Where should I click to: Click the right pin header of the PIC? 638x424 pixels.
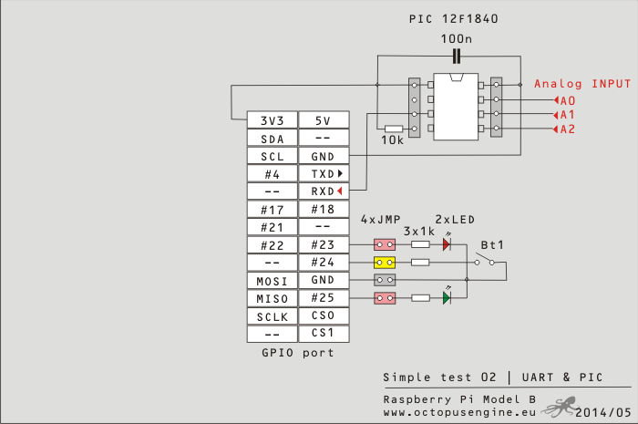point(497,108)
